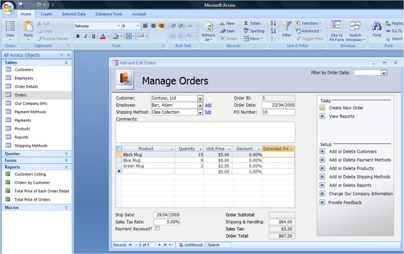Open Add or Delete Products
The width and height of the screenshot is (404, 254).
point(351,168)
